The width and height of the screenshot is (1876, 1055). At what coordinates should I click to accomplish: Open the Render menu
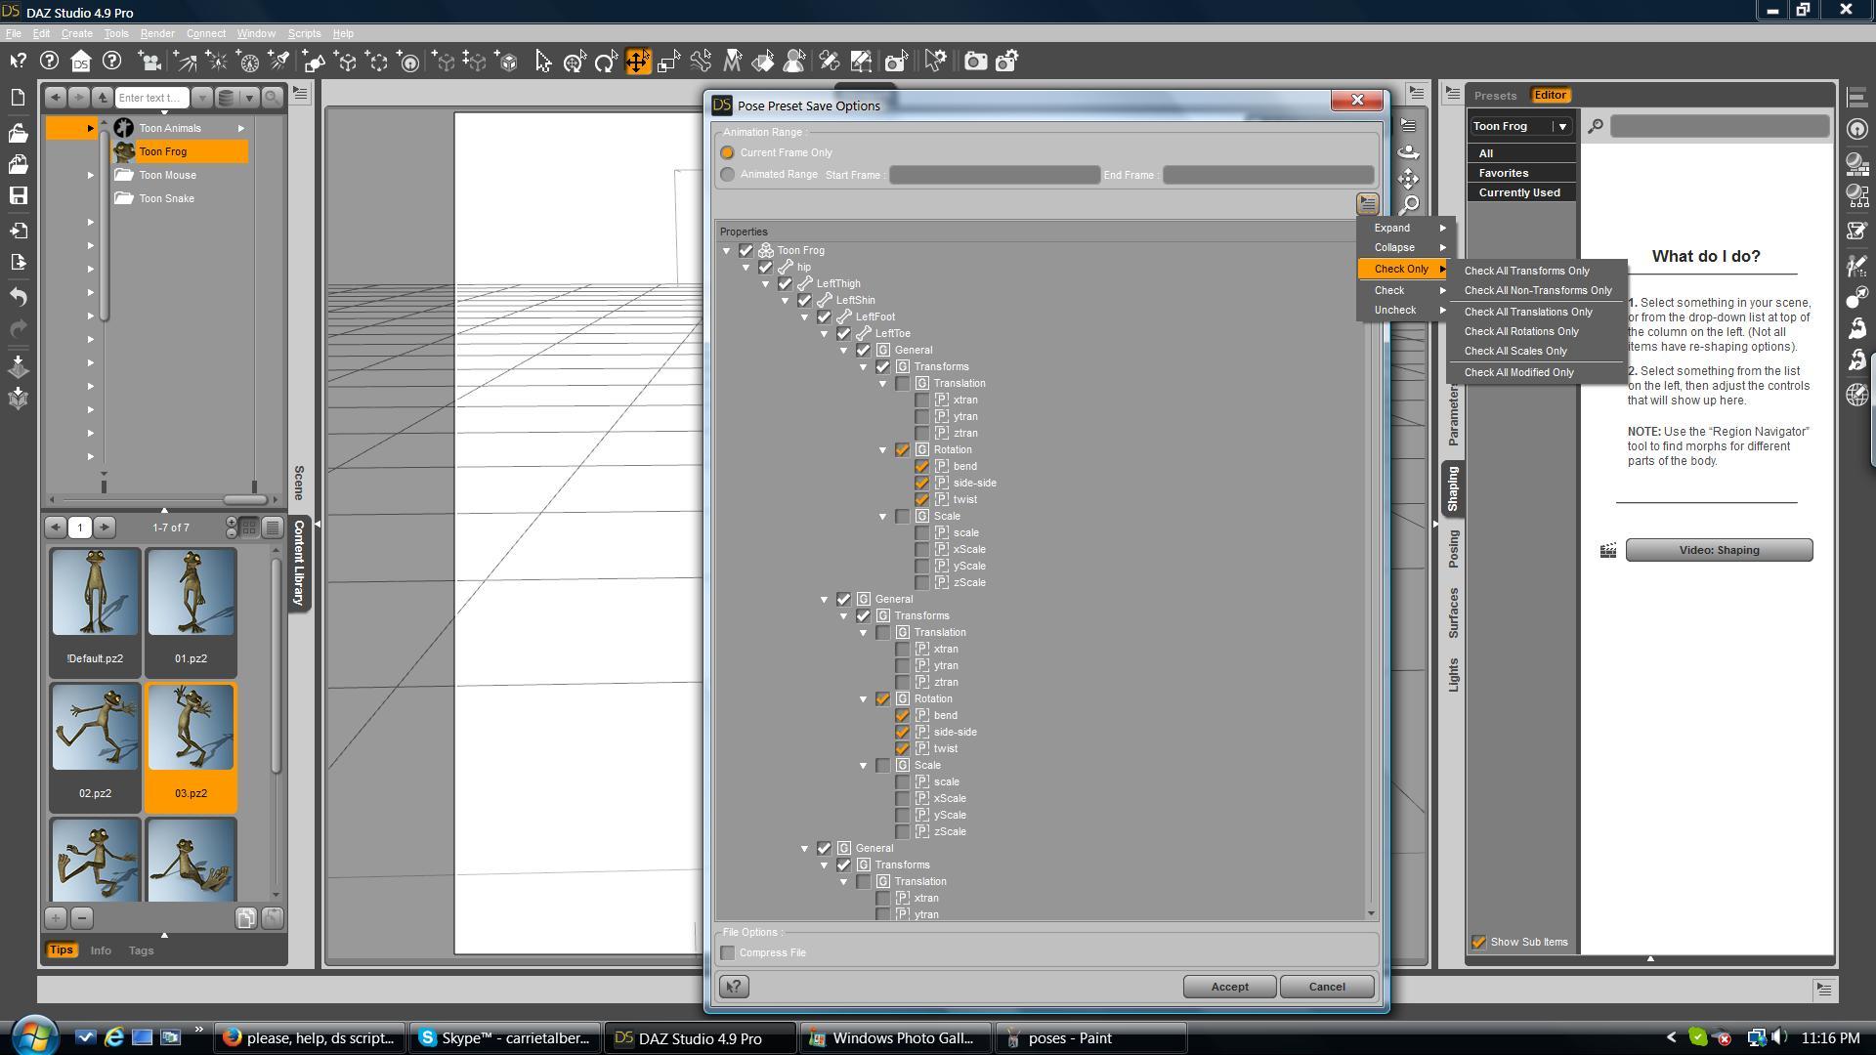156,33
